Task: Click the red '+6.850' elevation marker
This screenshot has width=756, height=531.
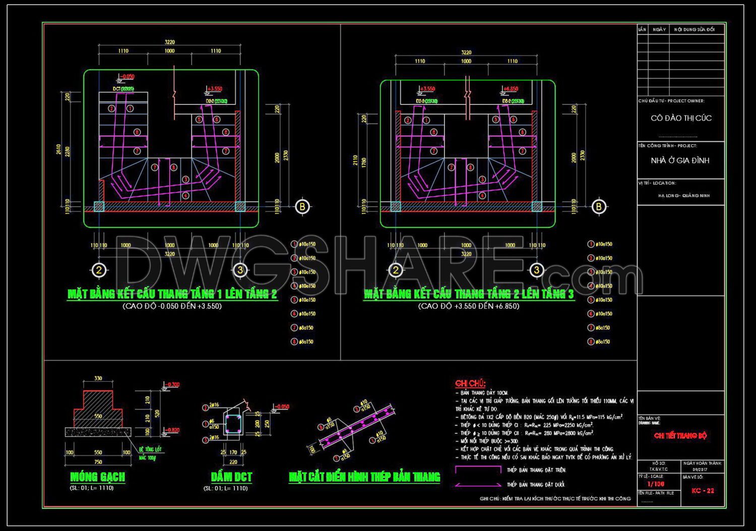Action: coord(511,89)
